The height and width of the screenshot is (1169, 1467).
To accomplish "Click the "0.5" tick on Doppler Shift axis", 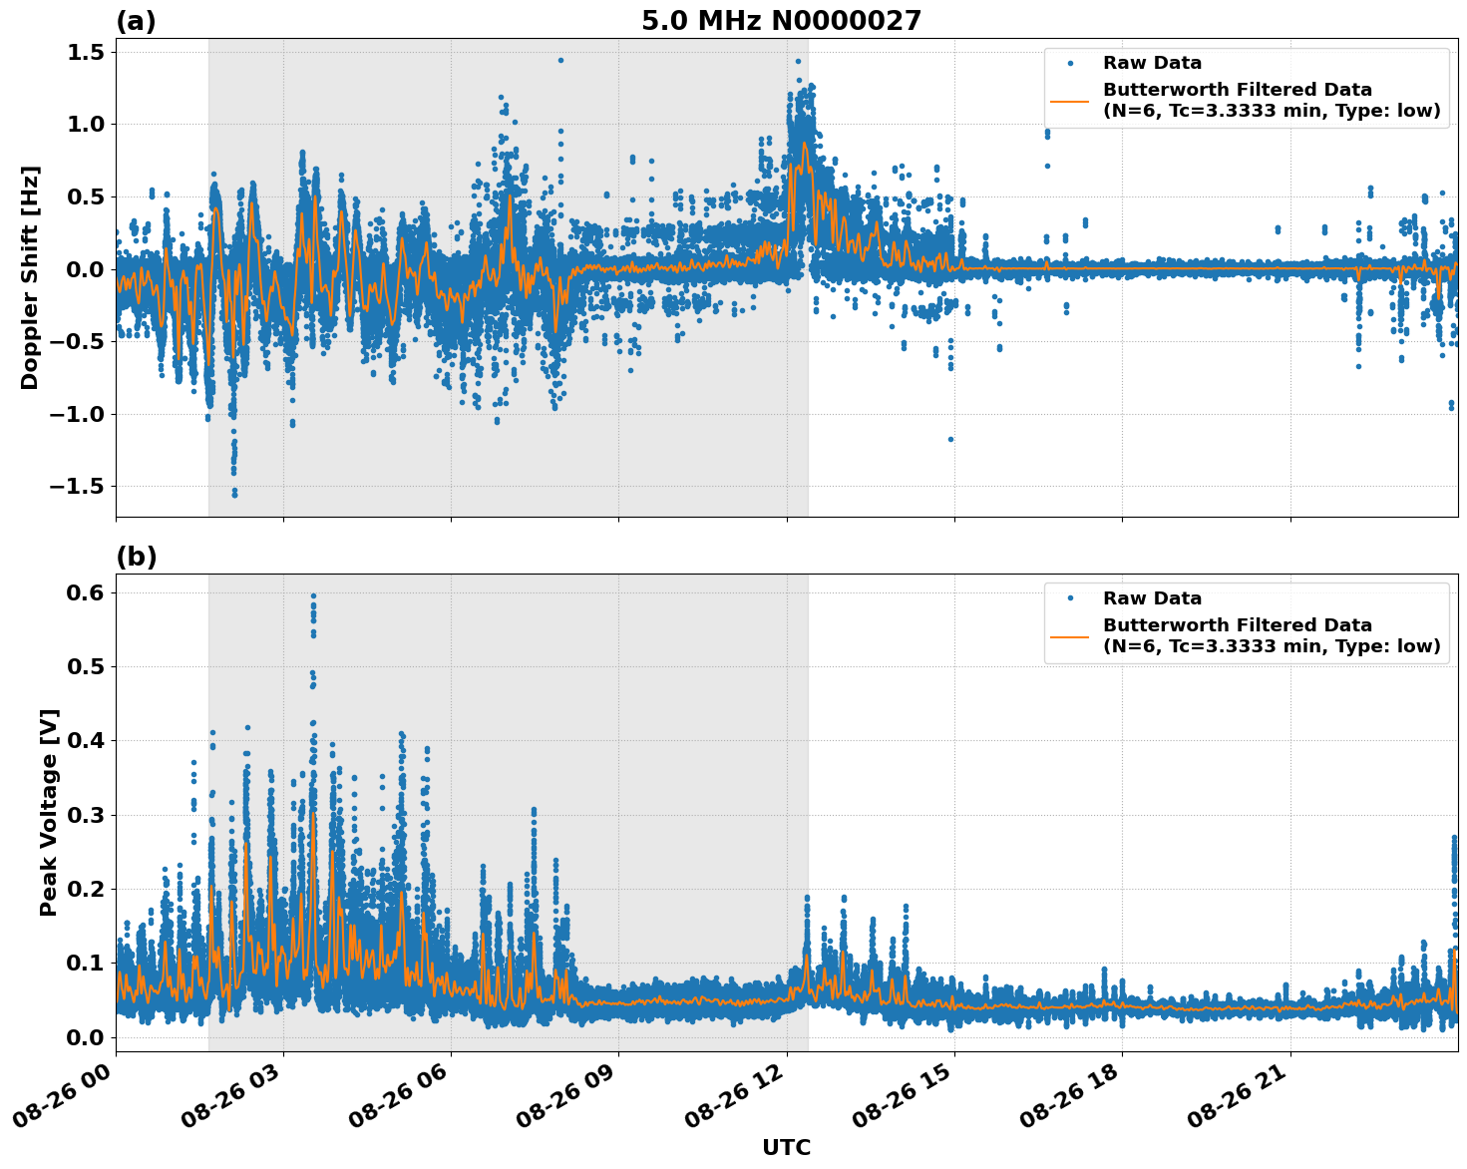I will (x=85, y=197).
